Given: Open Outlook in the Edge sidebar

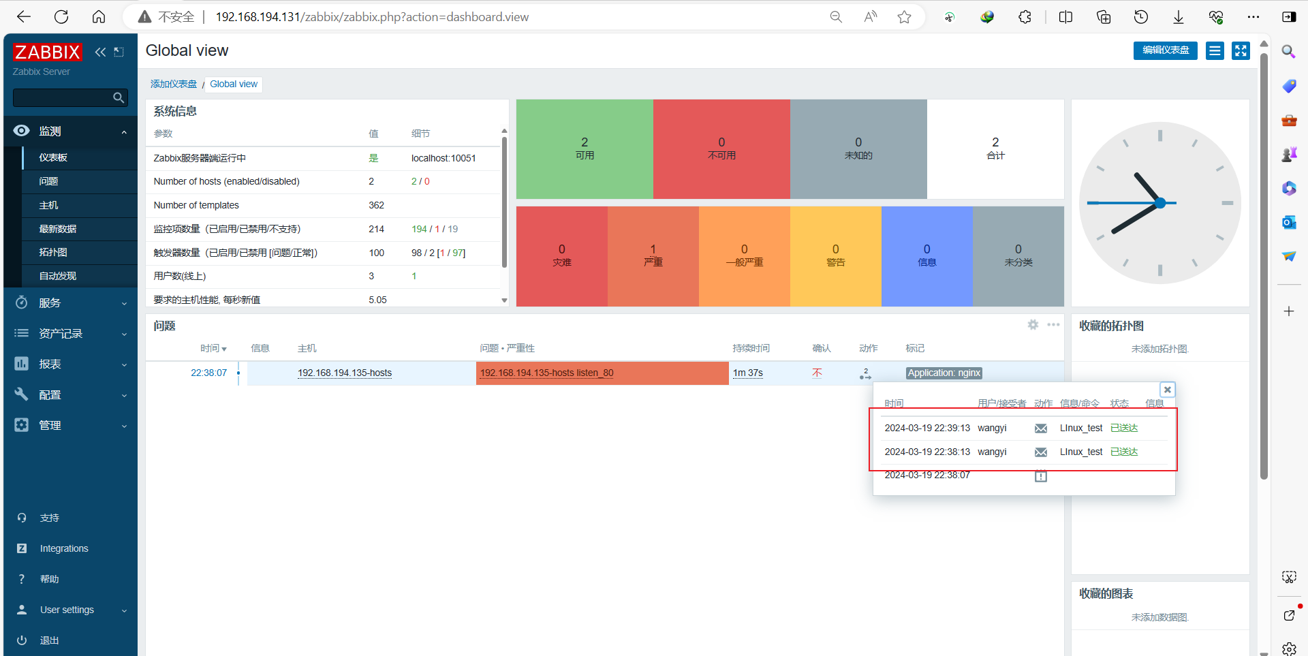Looking at the screenshot, I should 1288,222.
